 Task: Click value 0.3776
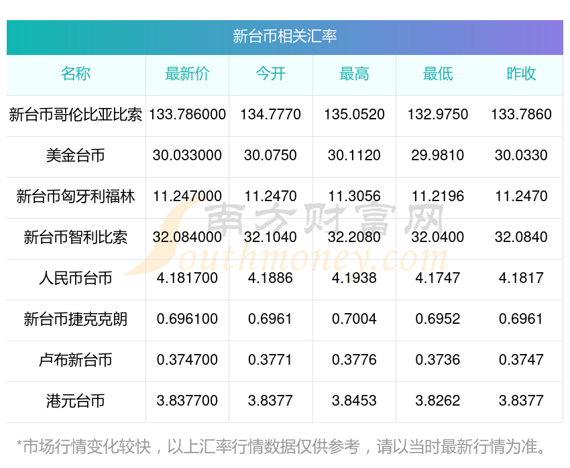[354, 360]
